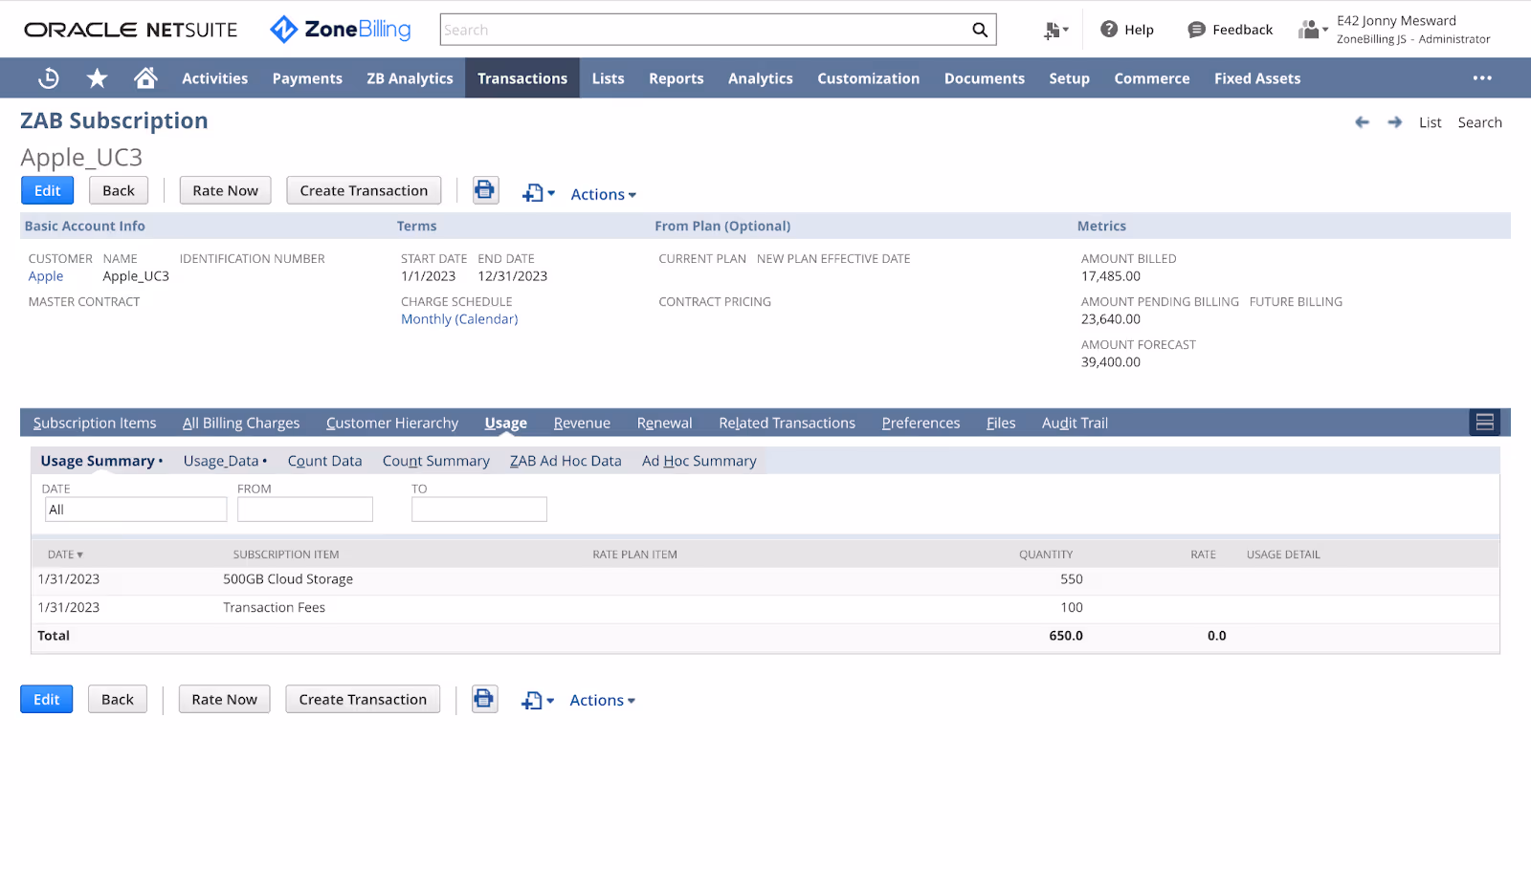The image size is (1531, 870).
Task: Open the Customization menu
Action: 869,78
